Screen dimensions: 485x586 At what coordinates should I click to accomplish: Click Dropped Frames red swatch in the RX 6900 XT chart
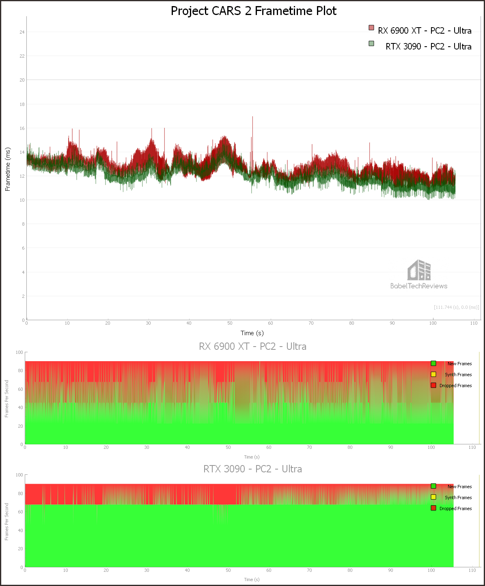pyautogui.click(x=433, y=386)
